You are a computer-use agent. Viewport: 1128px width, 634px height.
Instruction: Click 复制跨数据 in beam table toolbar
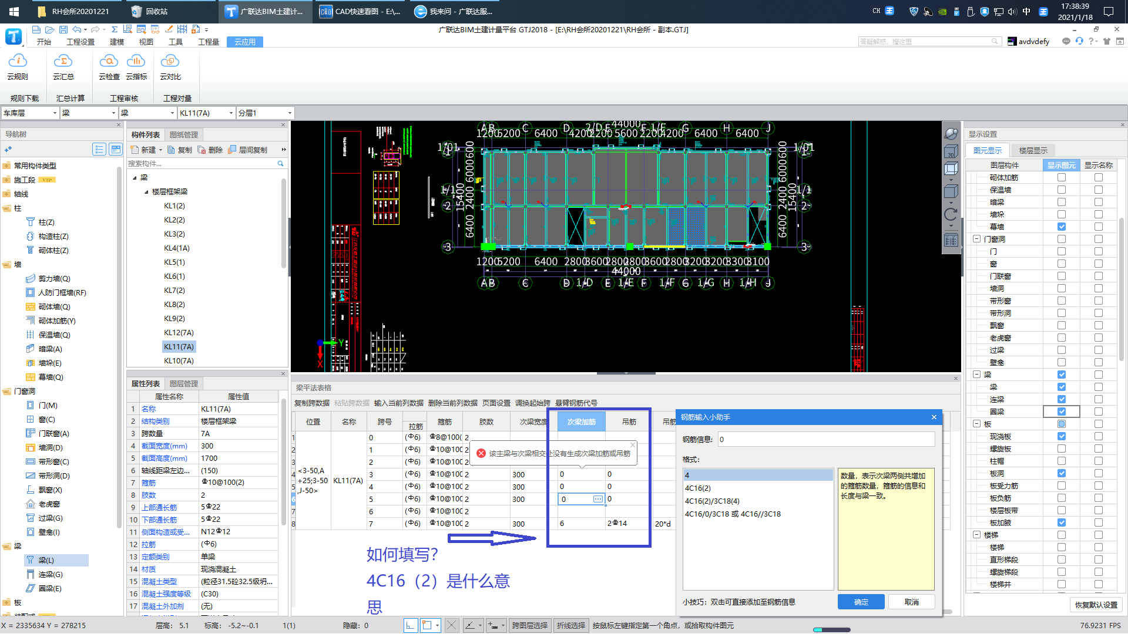click(x=312, y=403)
